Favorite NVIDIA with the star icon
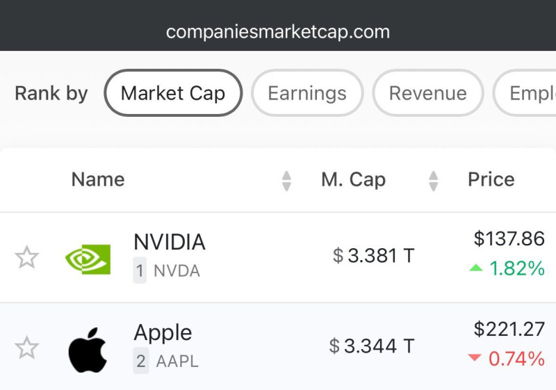556x390 pixels. pos(26,257)
